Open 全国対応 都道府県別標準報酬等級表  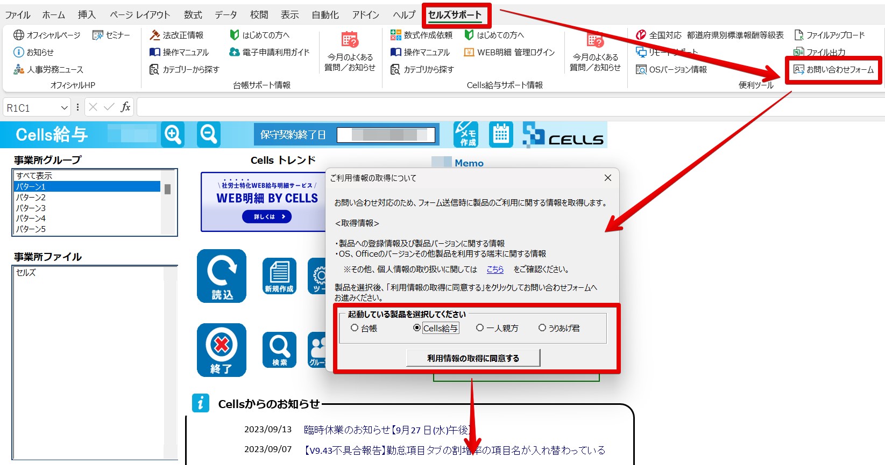(710, 35)
